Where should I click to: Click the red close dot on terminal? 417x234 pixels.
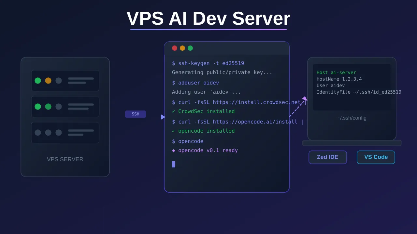point(175,48)
